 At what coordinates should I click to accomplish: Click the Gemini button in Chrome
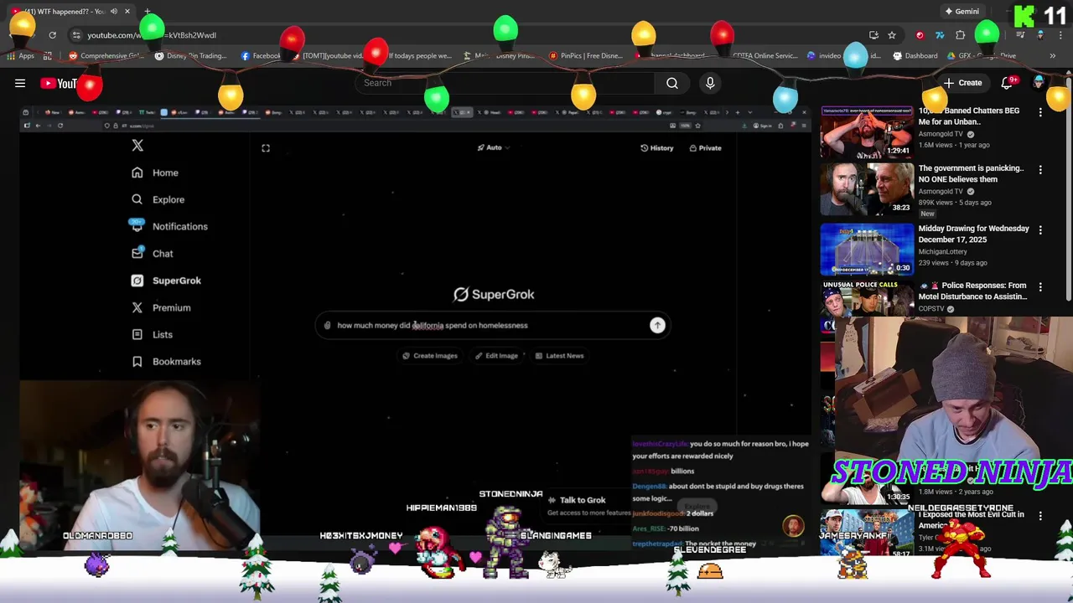(x=962, y=12)
